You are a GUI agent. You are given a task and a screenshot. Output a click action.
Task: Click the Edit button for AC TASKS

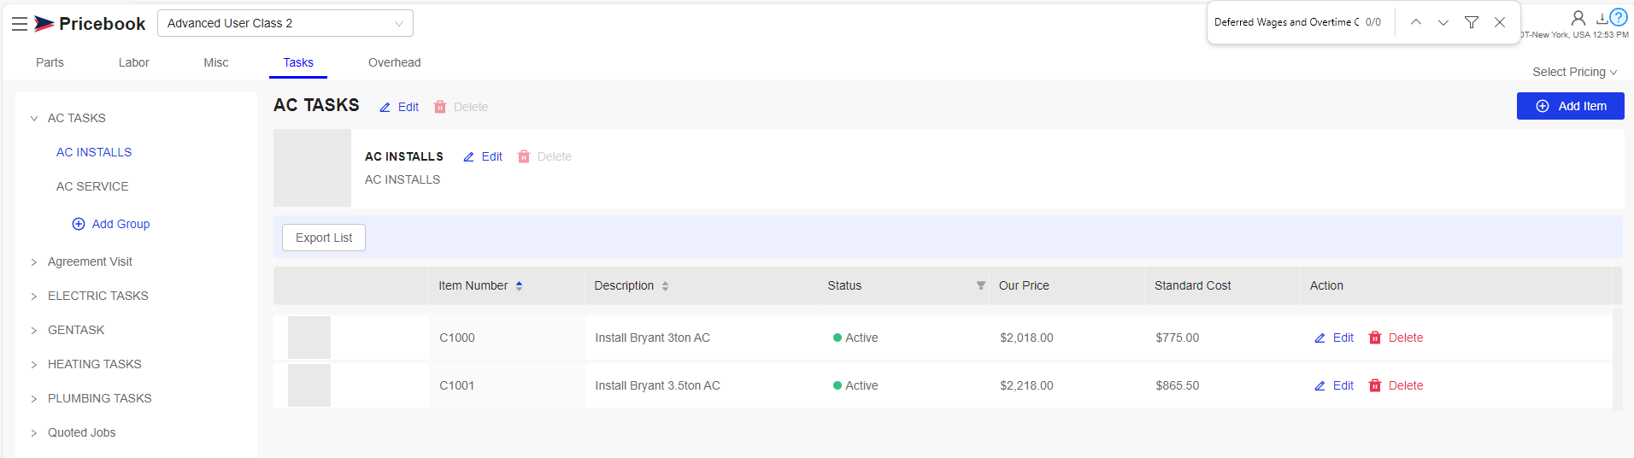click(399, 107)
